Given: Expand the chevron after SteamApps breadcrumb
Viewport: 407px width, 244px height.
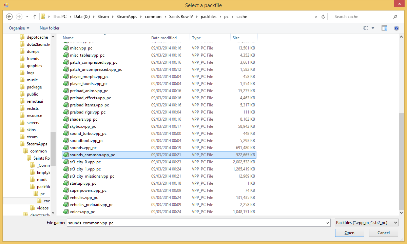Looking at the screenshot, I should point(141,17).
